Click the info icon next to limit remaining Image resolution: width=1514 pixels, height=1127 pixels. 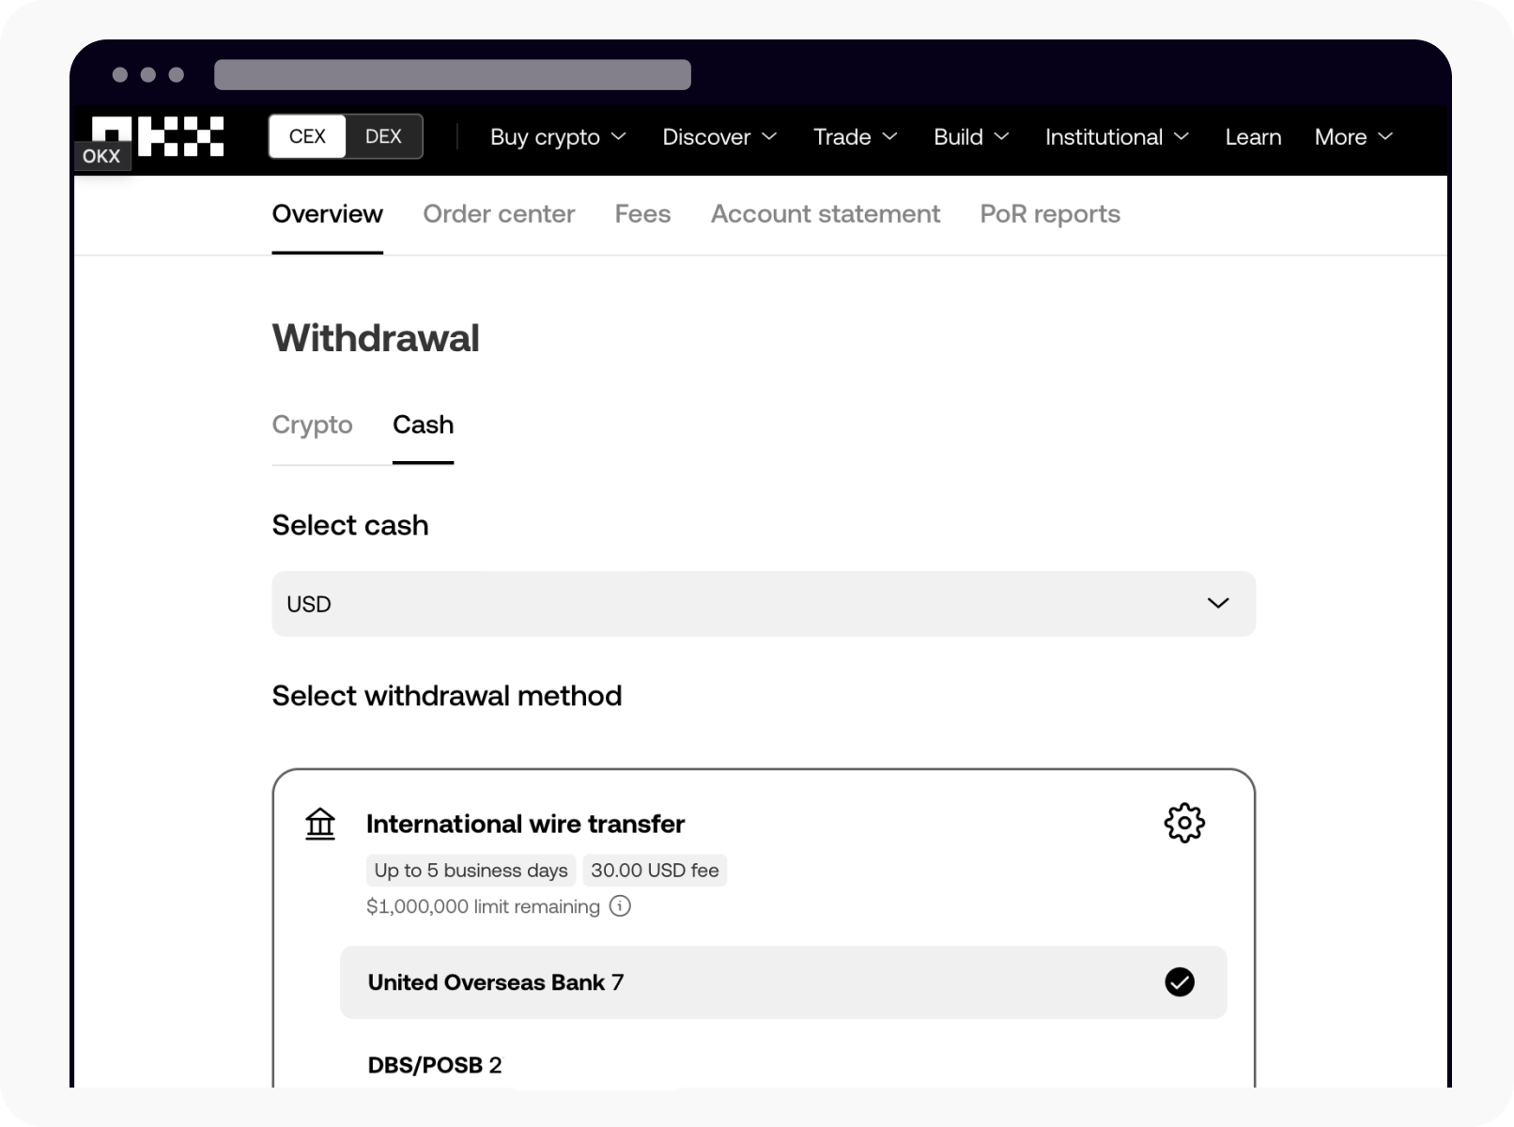point(620,905)
